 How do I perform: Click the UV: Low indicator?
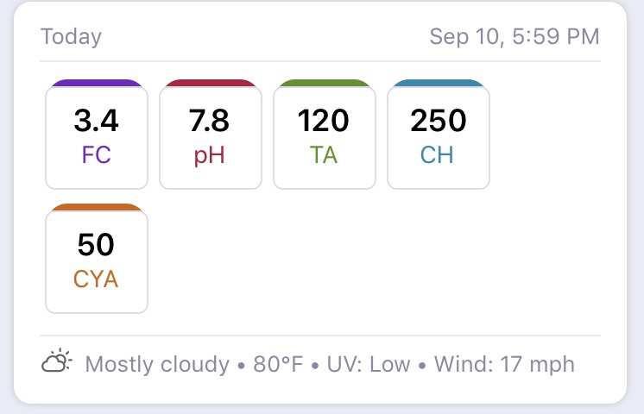(x=369, y=364)
